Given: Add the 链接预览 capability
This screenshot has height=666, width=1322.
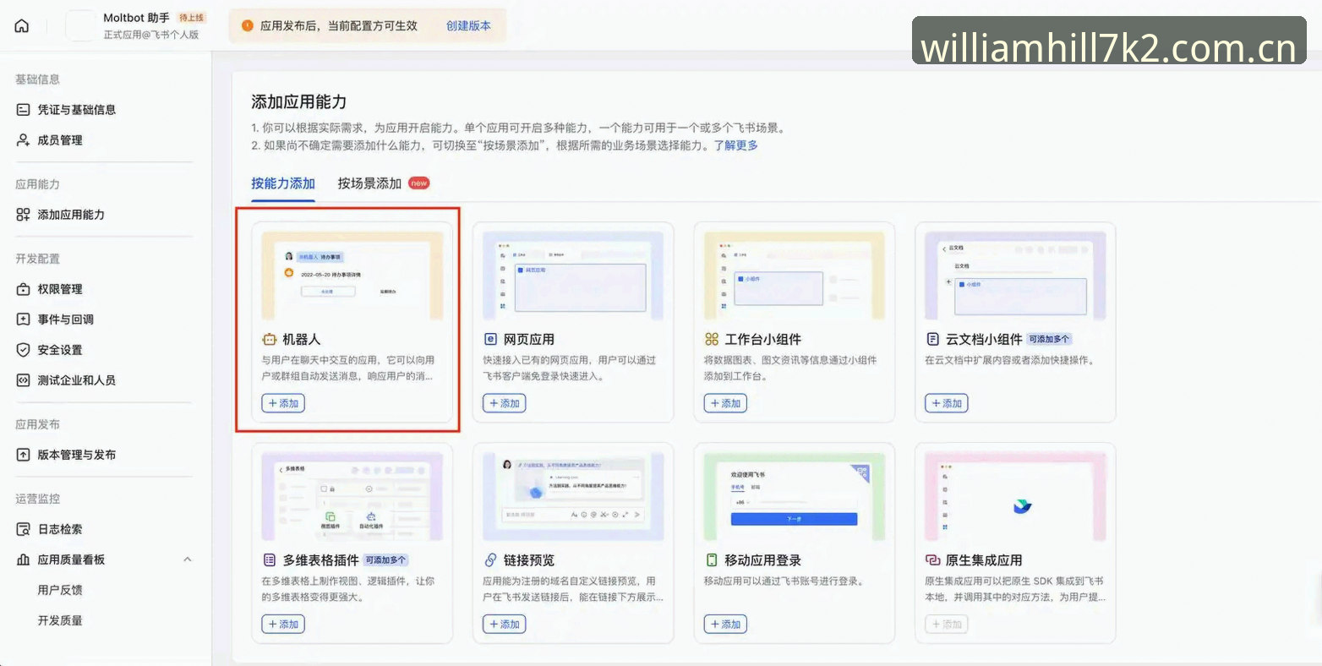Looking at the screenshot, I should point(505,624).
